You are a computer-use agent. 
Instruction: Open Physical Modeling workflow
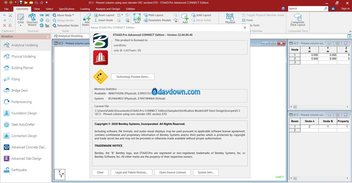[x=25, y=56]
